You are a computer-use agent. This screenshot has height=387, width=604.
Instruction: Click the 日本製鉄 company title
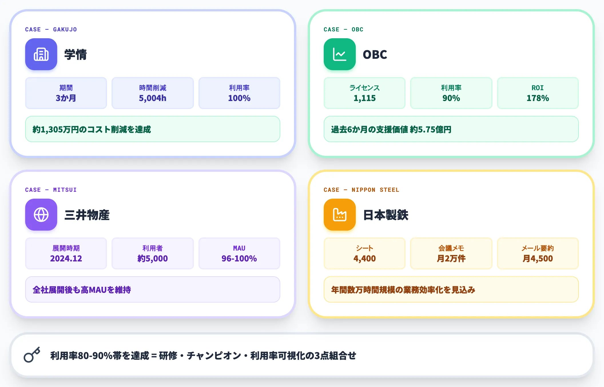386,215
